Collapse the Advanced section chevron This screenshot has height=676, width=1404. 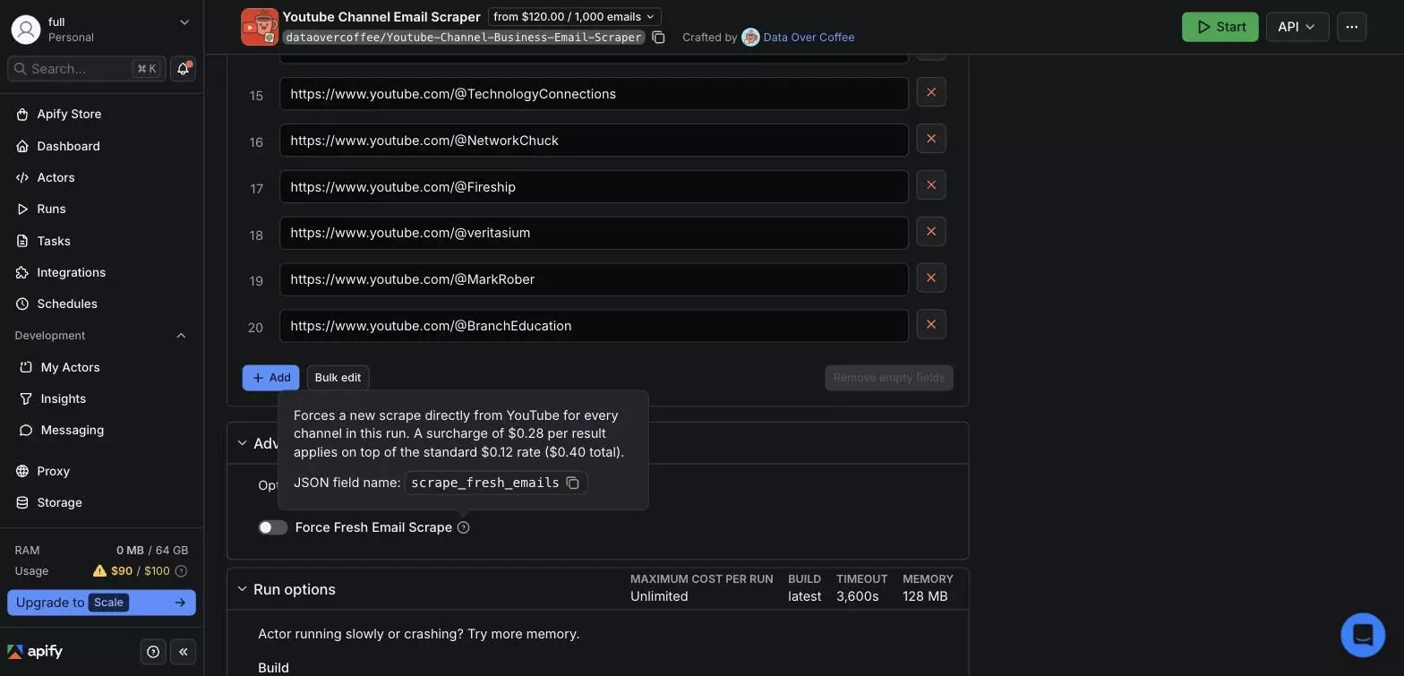(x=242, y=443)
